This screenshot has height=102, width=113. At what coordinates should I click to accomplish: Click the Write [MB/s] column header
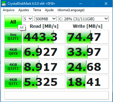pyautogui.click(x=88, y=26)
